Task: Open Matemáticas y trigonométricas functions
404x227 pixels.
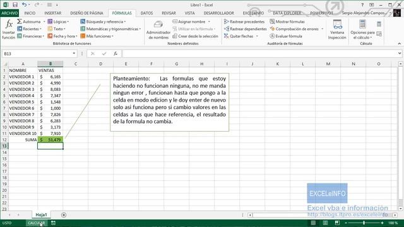Action: pos(111,29)
